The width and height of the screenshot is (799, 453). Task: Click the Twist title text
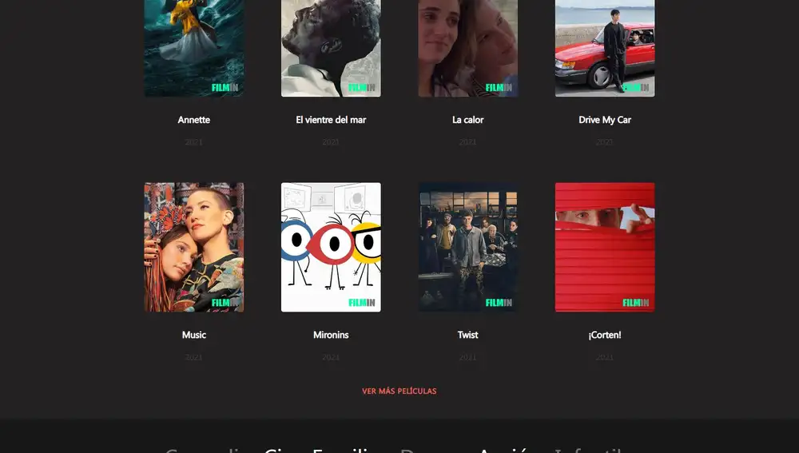click(467, 335)
